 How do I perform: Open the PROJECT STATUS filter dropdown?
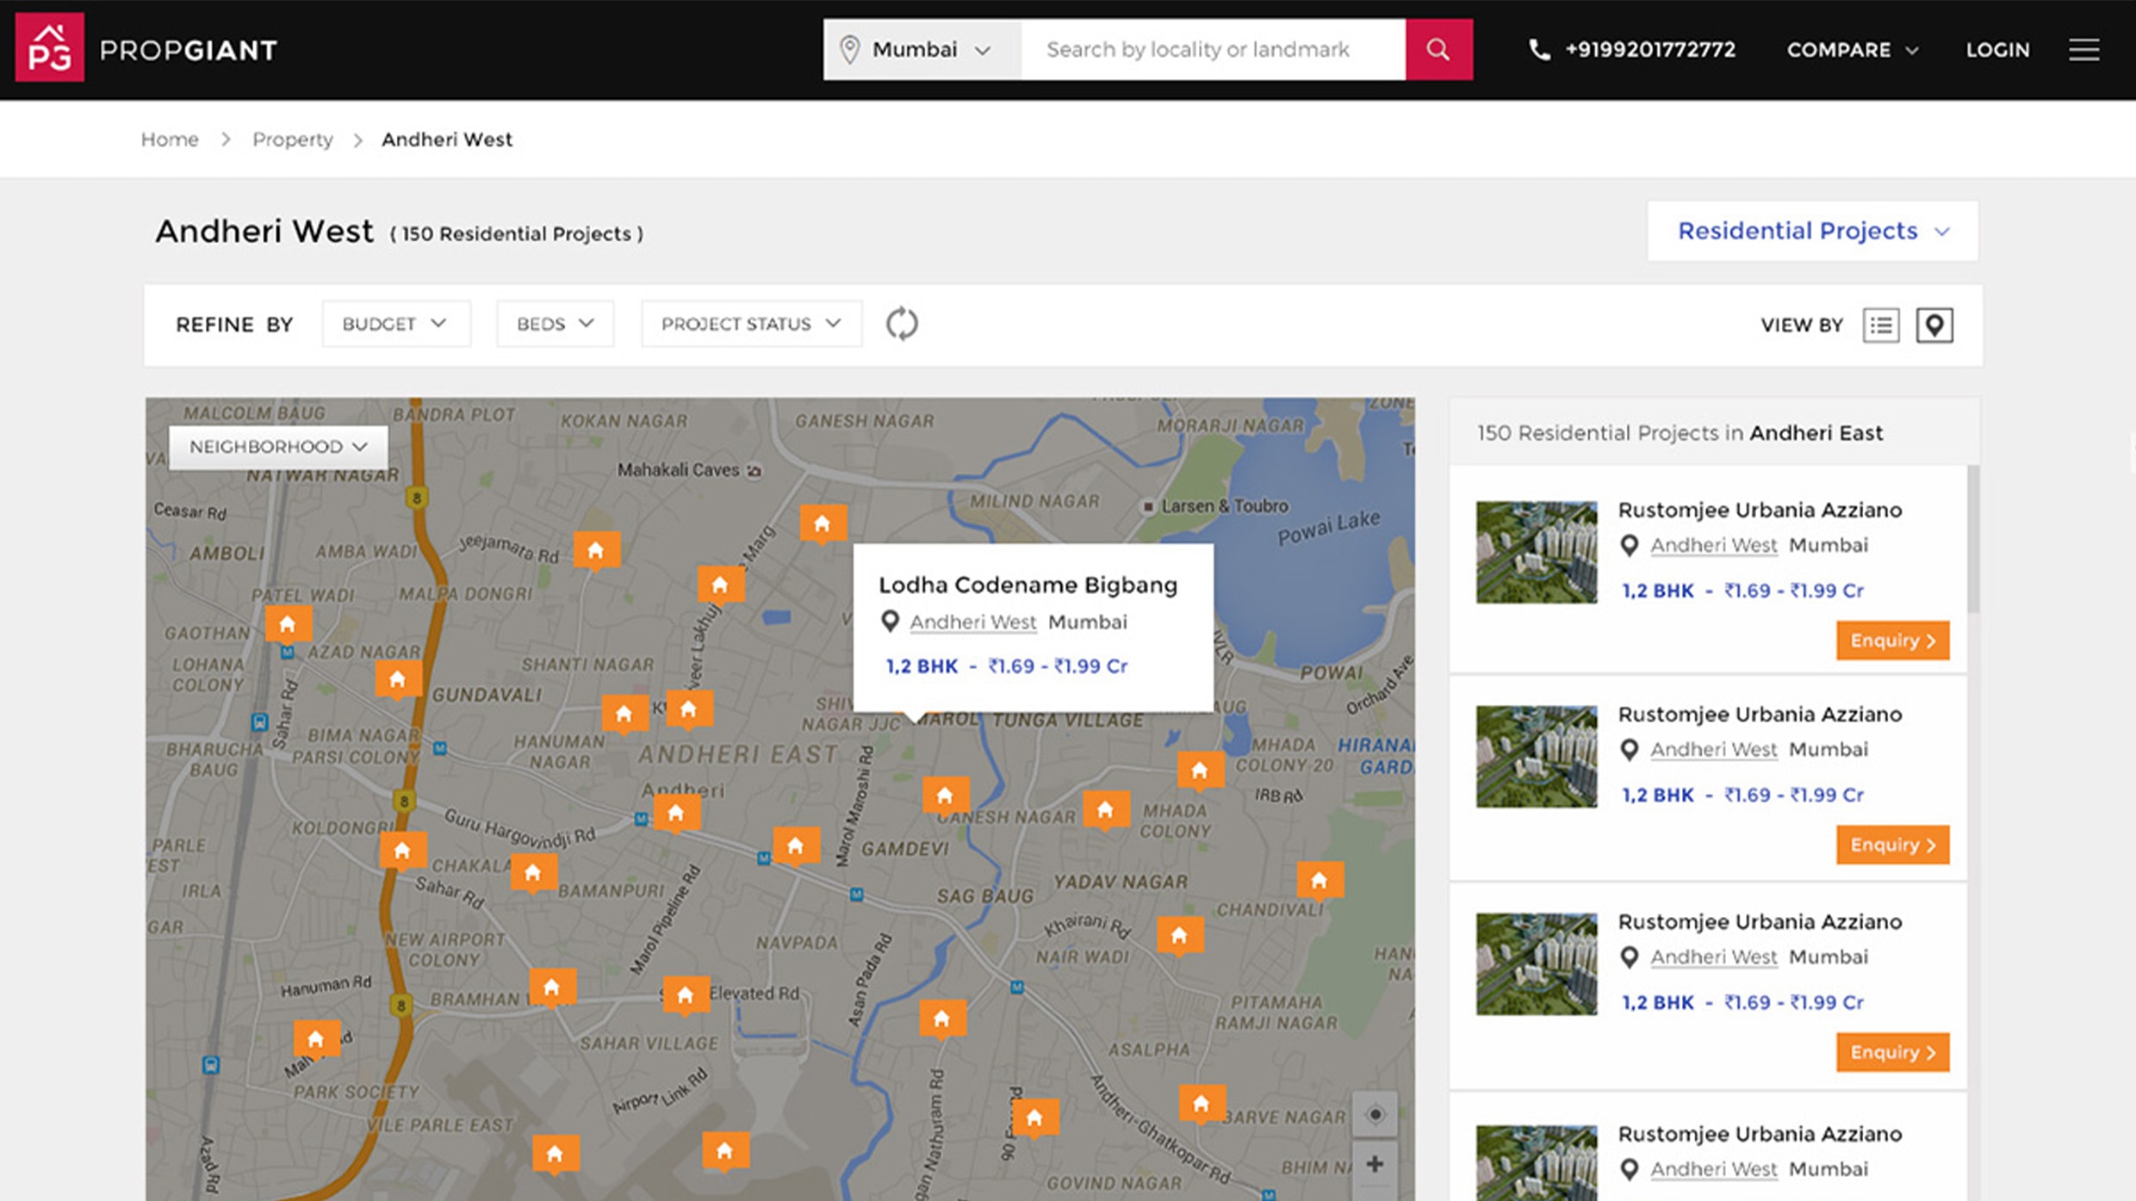(x=751, y=324)
